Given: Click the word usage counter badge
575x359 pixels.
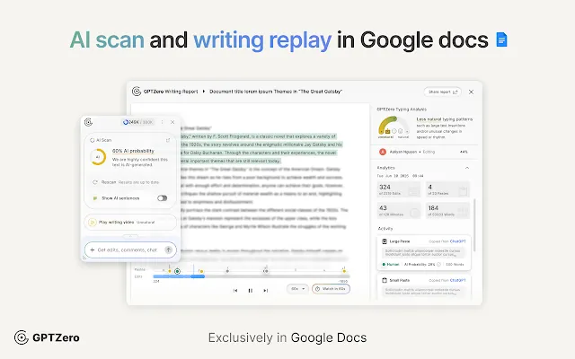Looking at the screenshot, I should coord(138,122).
